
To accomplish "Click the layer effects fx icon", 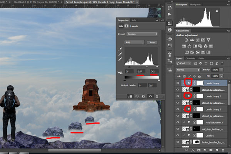I will pos(192,150).
